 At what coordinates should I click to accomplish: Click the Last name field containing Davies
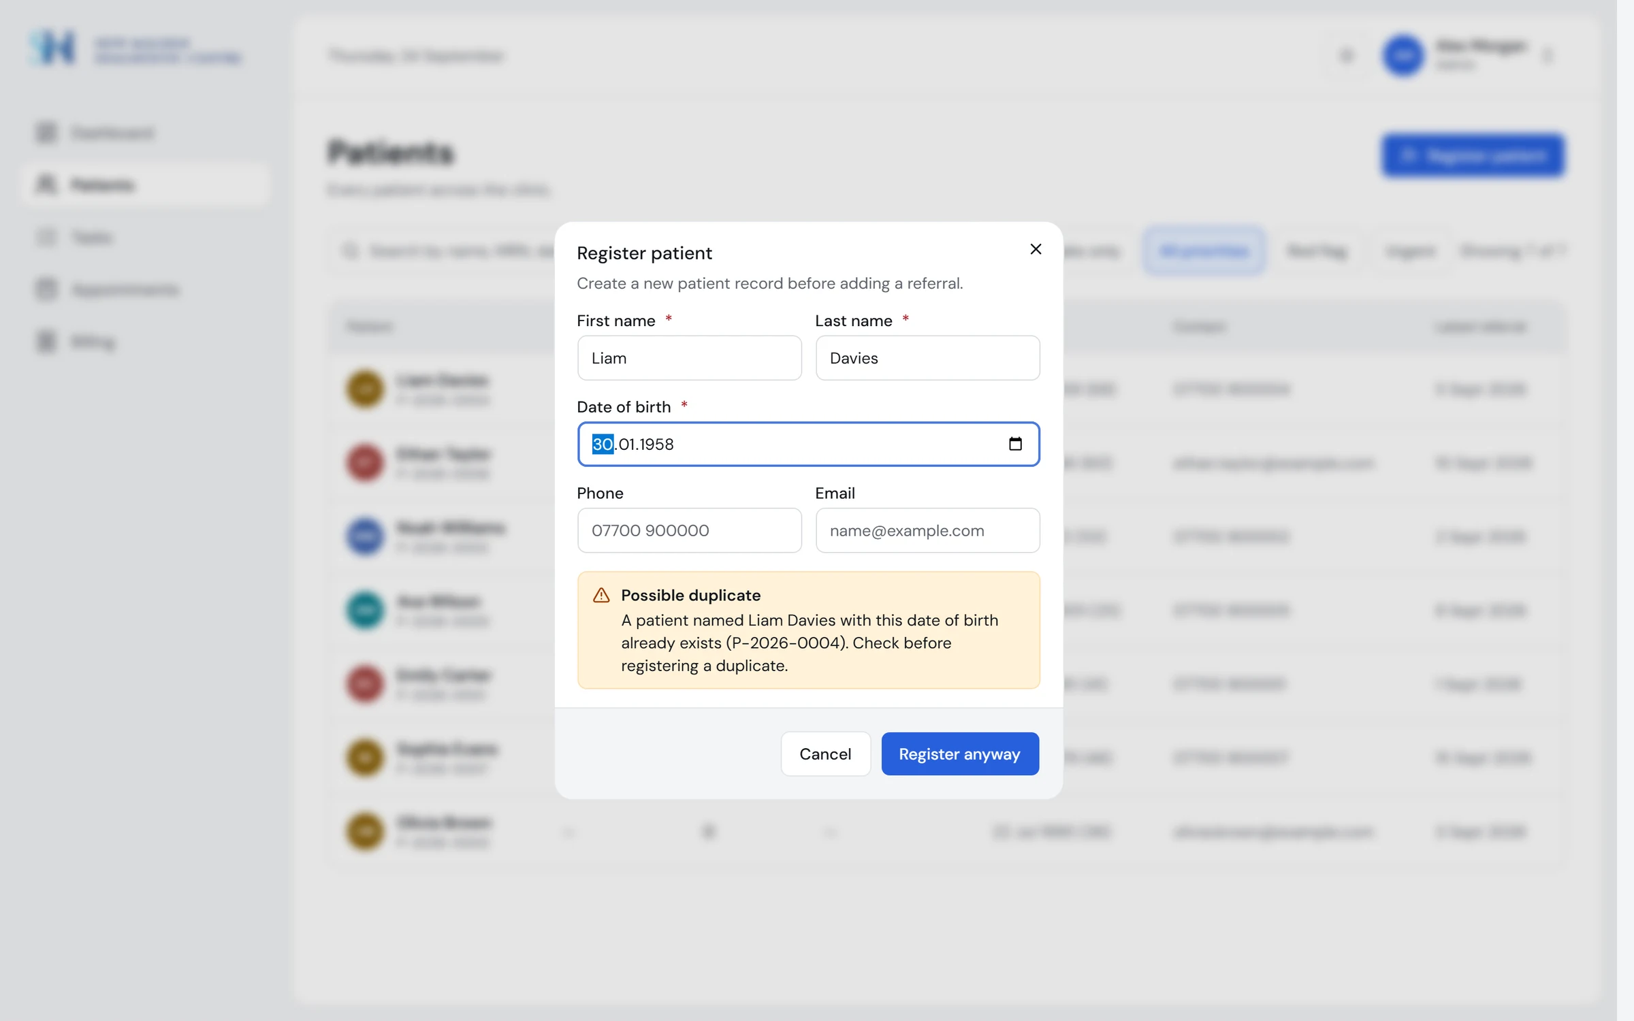tap(927, 358)
